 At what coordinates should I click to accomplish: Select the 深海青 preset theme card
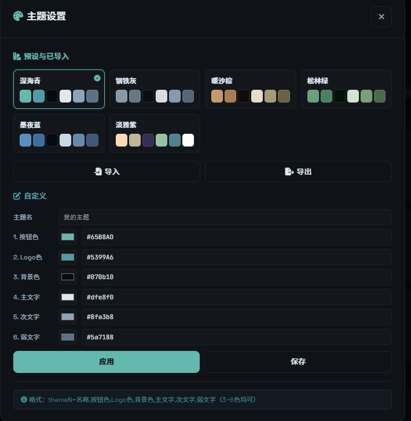(x=59, y=89)
